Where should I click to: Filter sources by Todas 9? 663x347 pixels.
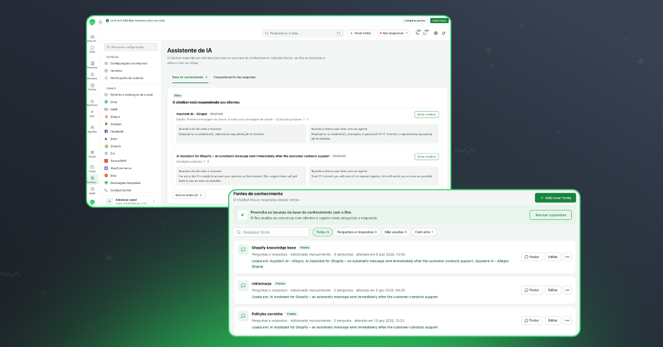pos(322,232)
